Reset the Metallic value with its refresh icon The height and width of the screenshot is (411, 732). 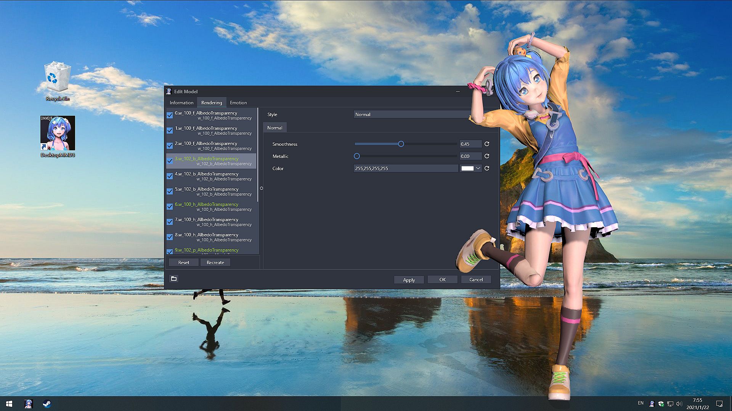tap(487, 156)
